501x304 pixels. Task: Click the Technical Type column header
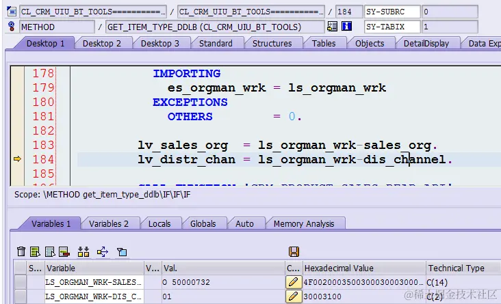tap(463, 268)
